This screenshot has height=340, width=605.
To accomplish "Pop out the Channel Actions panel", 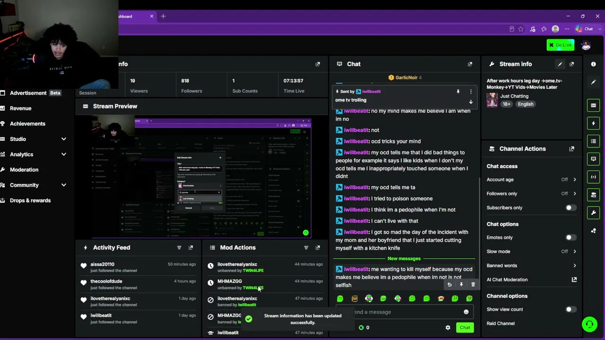I will click(x=571, y=149).
